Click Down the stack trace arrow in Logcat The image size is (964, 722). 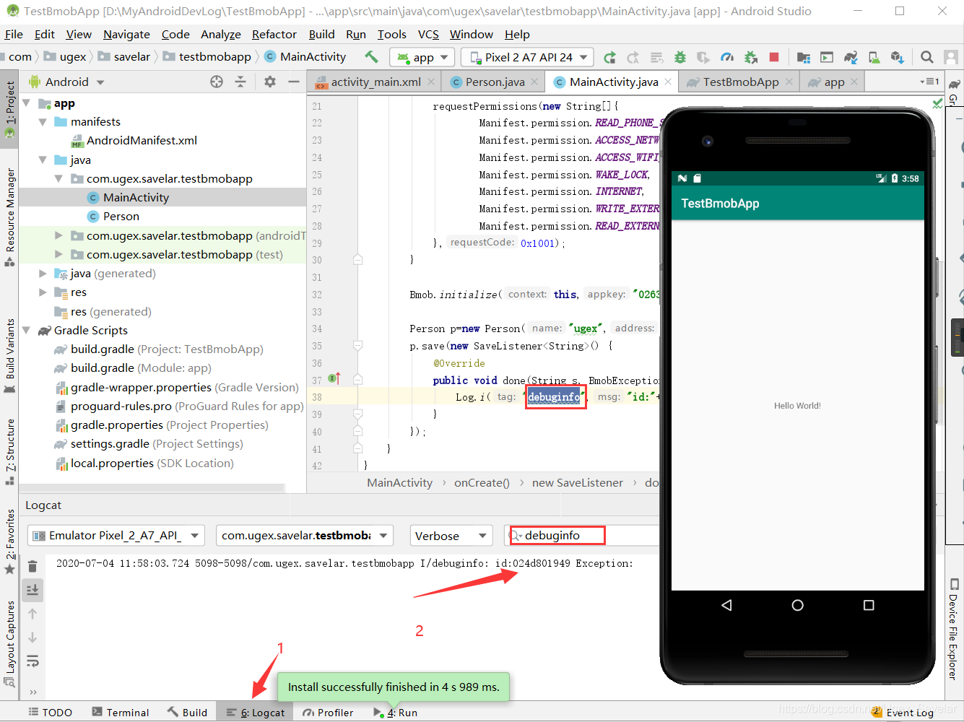pos(32,638)
